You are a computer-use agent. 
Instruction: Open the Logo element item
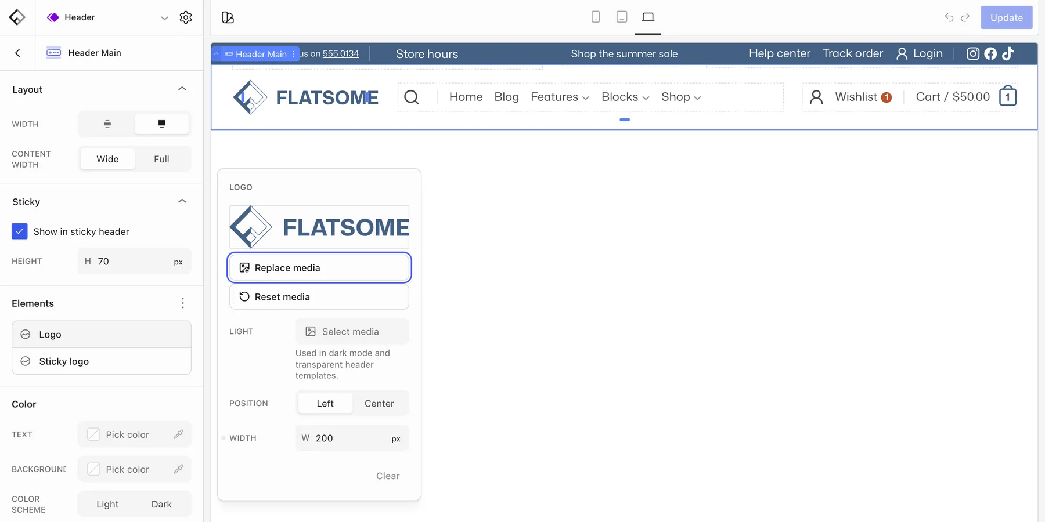click(102, 335)
